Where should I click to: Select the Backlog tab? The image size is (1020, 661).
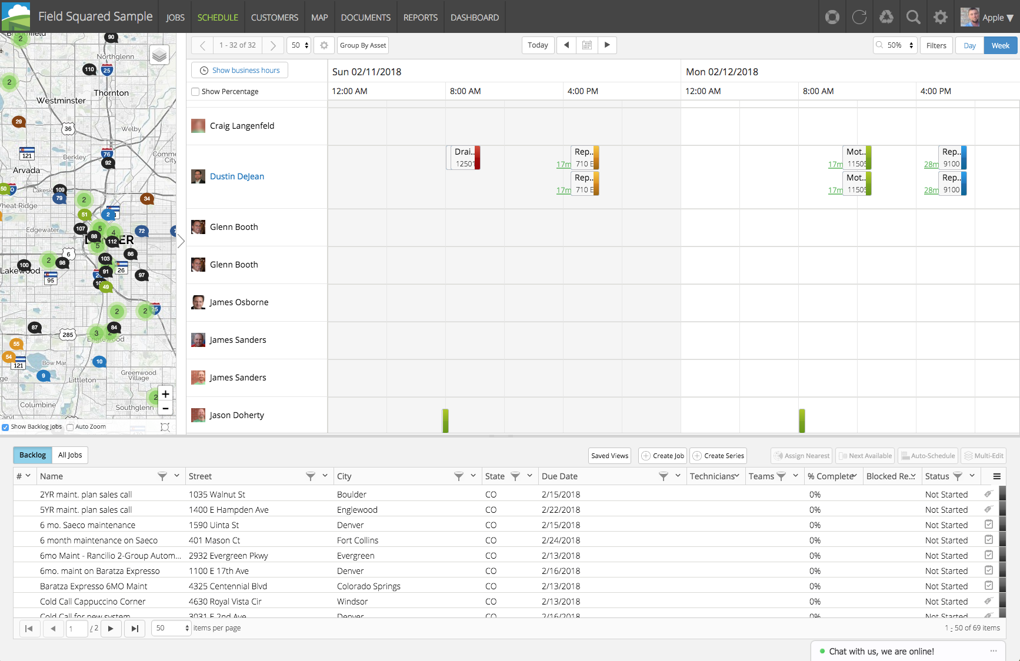click(32, 455)
